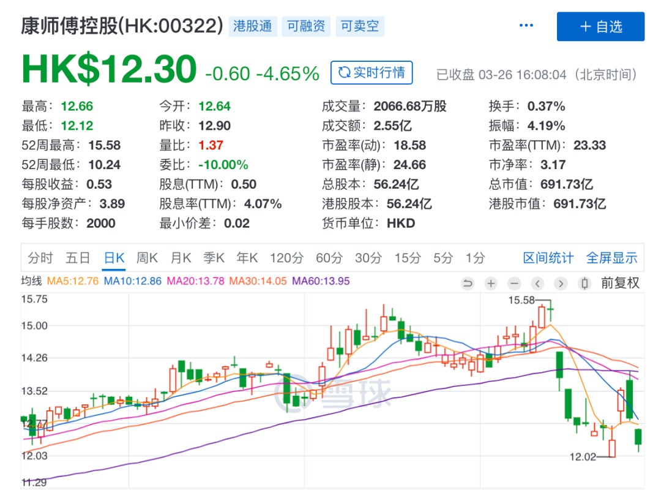Toggle the MA30:14.05 moving average line
Image resolution: width=661 pixels, height=490 pixels.
point(258,281)
